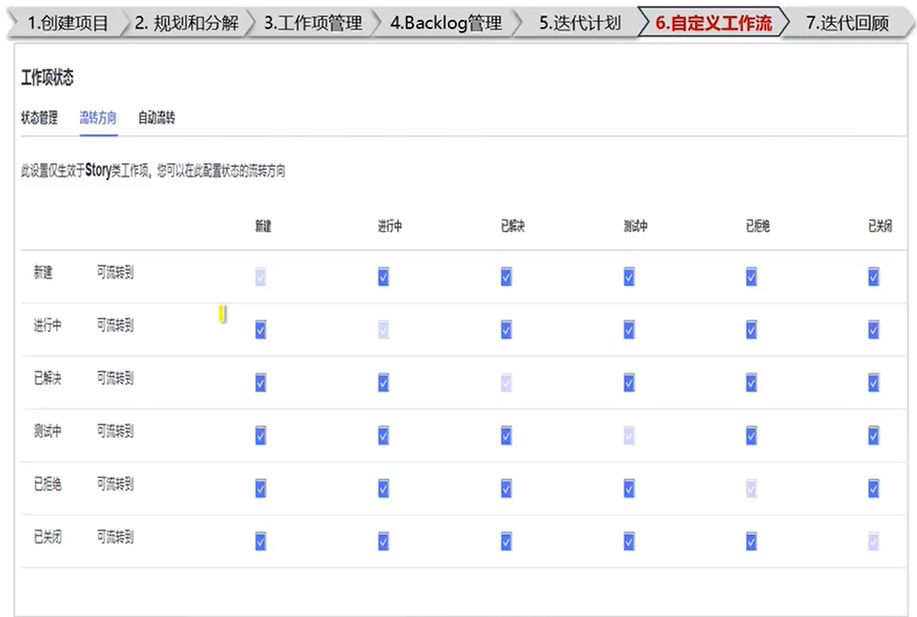Toggle 测试中 row checkbox under 进行中
Image resolution: width=917 pixels, height=617 pixels.
[x=383, y=436]
